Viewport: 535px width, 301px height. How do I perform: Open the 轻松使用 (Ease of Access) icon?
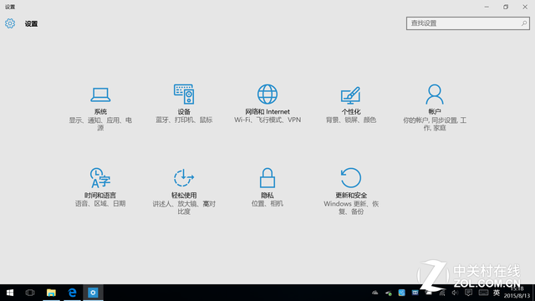tap(184, 178)
